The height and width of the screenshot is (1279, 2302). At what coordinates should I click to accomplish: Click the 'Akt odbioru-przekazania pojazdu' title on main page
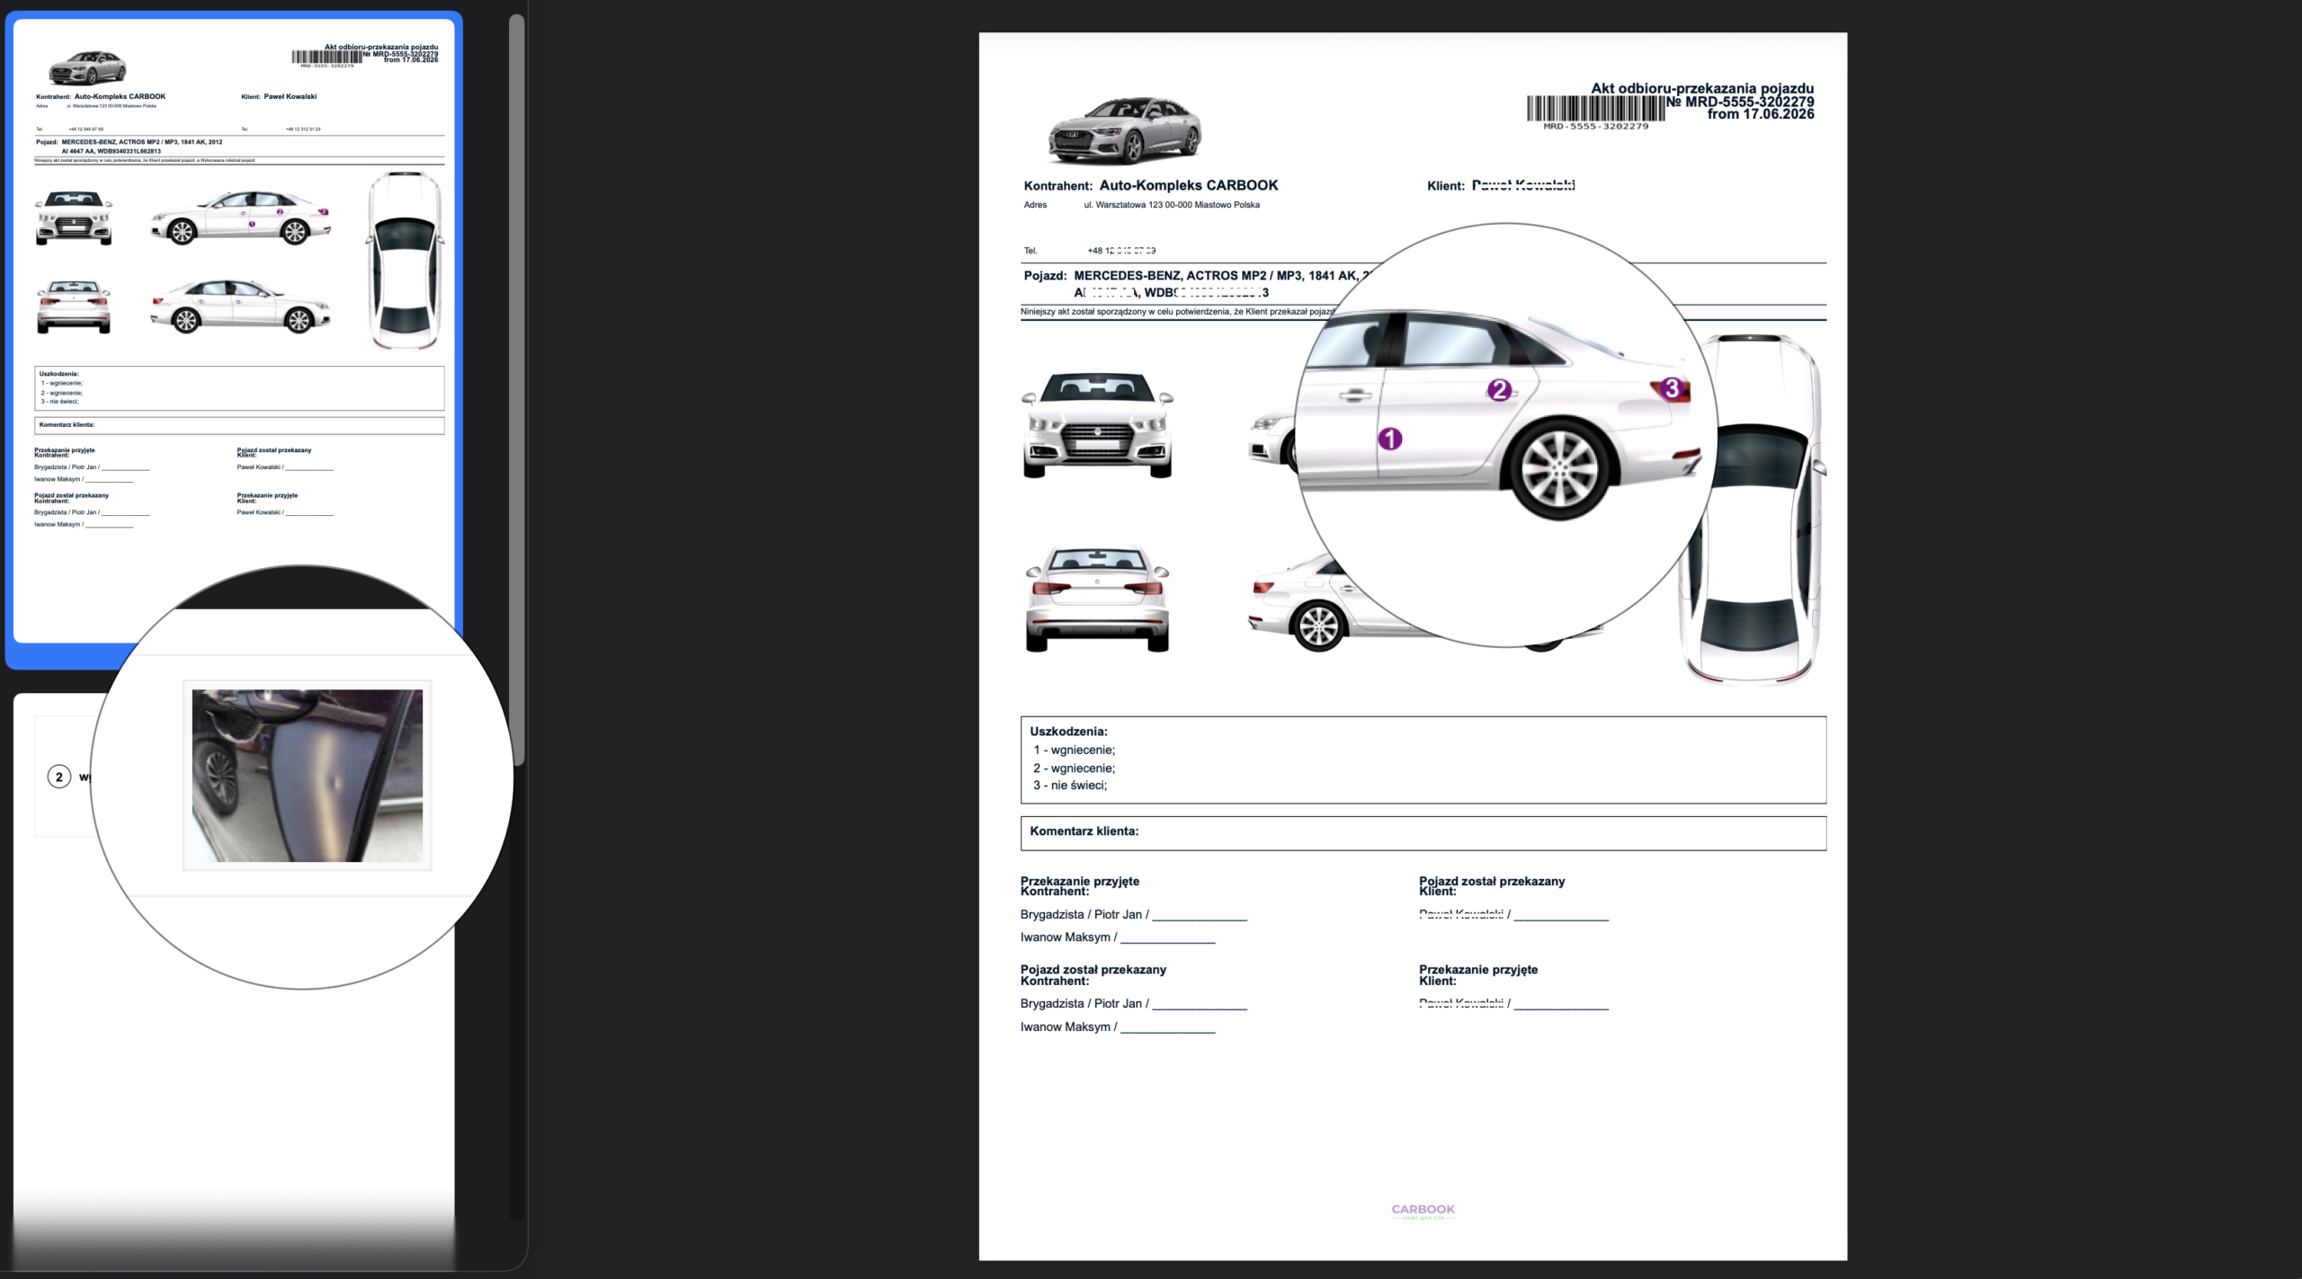click(x=1702, y=88)
